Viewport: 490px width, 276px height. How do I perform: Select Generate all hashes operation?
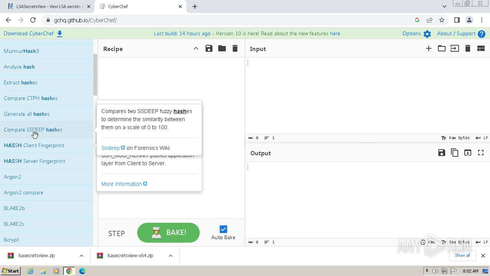47,114
